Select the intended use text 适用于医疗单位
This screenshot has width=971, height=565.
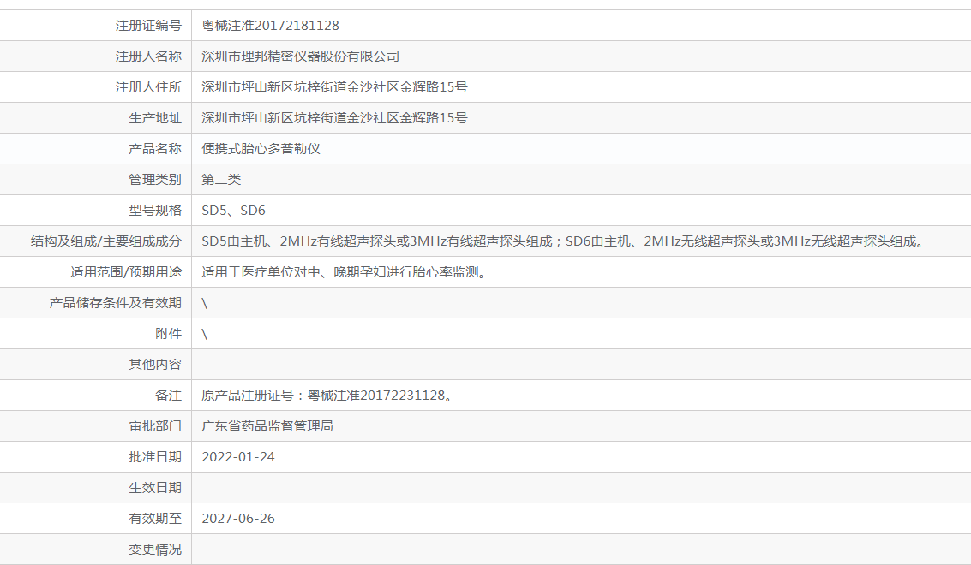click(344, 272)
